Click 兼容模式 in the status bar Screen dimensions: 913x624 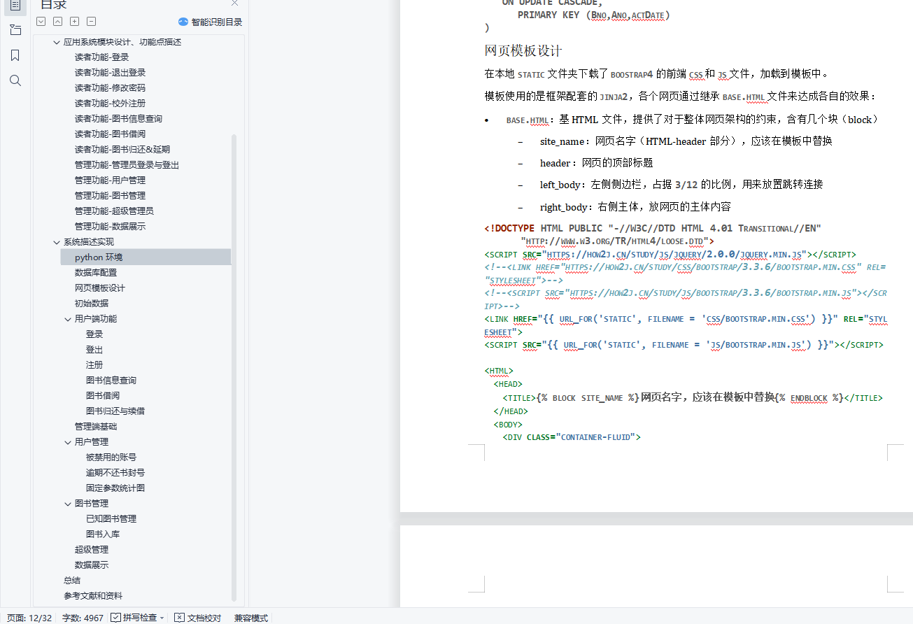click(251, 618)
